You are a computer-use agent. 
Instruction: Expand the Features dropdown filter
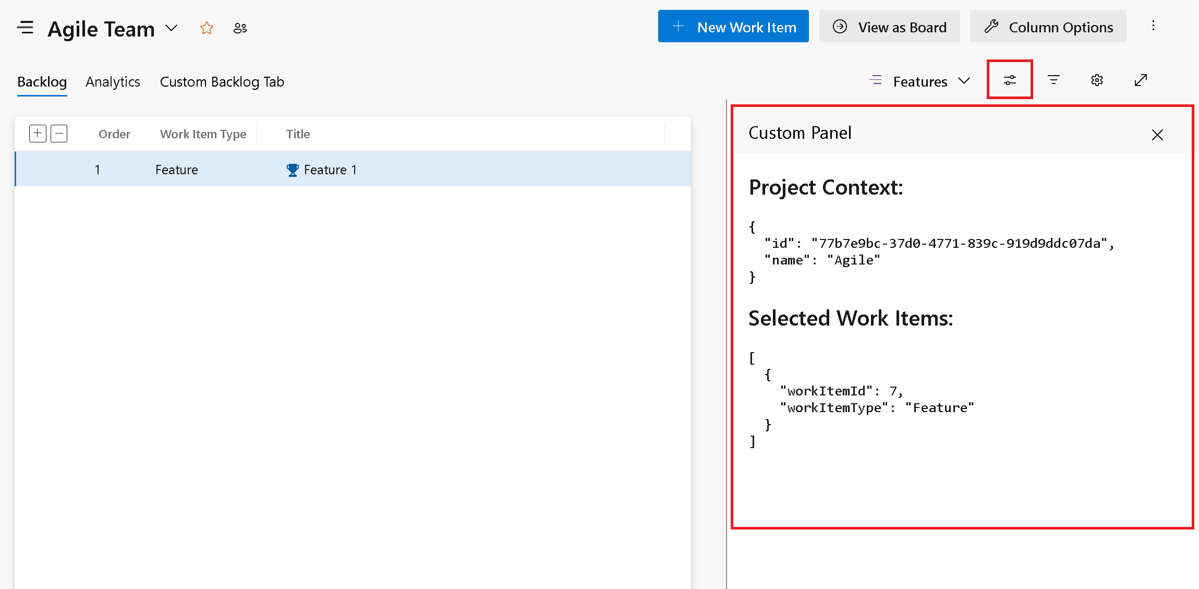tap(965, 80)
